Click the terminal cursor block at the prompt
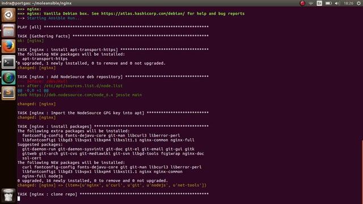The width and height of the screenshot is (363, 204). pos(19,199)
